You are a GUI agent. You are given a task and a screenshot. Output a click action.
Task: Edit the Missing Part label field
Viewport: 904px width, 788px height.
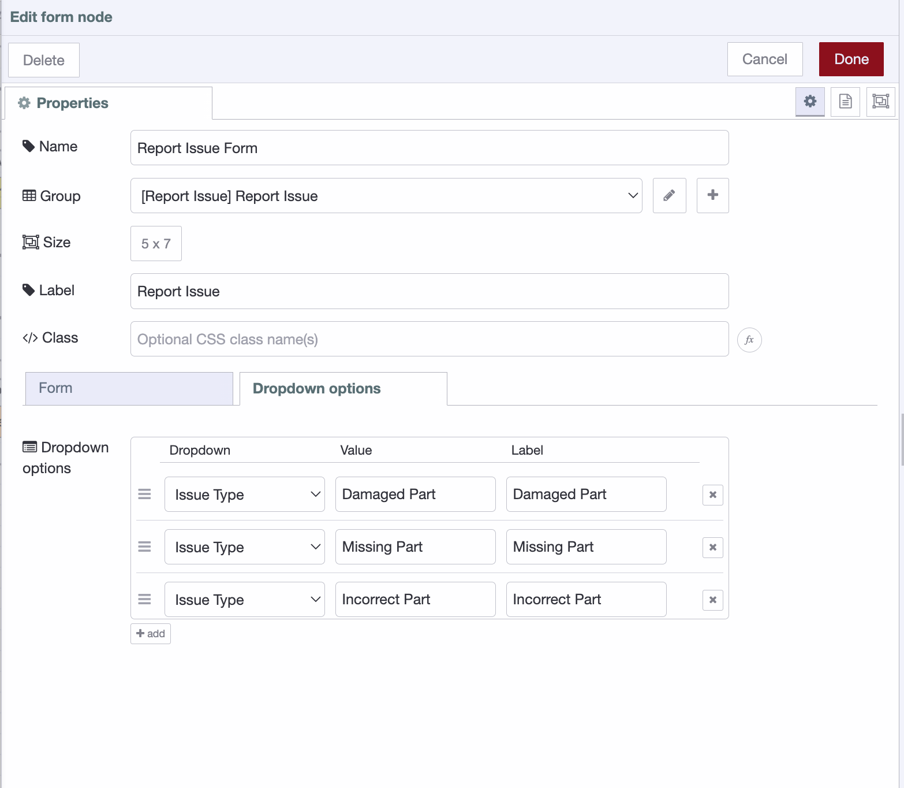coord(587,547)
